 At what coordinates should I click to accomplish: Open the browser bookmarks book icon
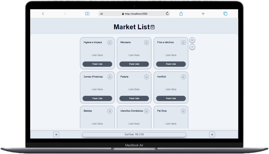tap(87, 14)
